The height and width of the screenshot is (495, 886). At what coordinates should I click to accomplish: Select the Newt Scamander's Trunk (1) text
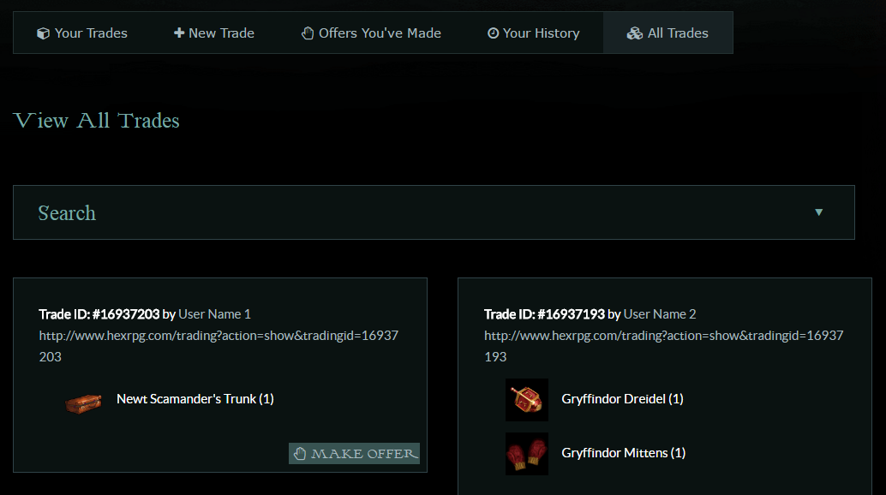coord(195,399)
